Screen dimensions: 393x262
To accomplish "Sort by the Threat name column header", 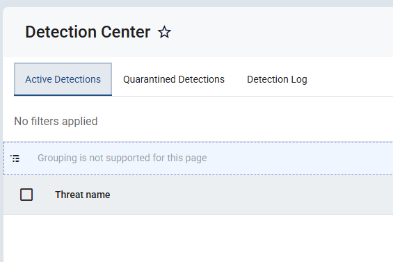I will pos(83,195).
